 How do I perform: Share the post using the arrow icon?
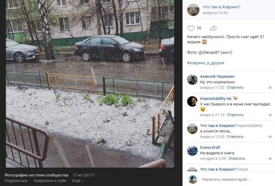(x=213, y=28)
